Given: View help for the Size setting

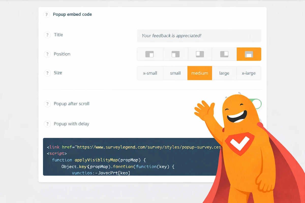Looking at the screenshot, I should click(47, 73).
